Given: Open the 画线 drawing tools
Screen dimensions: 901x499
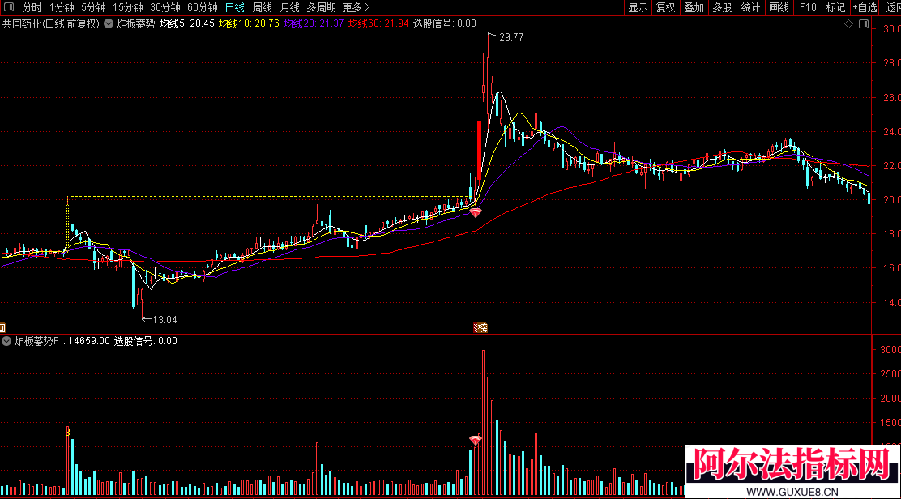Looking at the screenshot, I should tap(779, 7).
